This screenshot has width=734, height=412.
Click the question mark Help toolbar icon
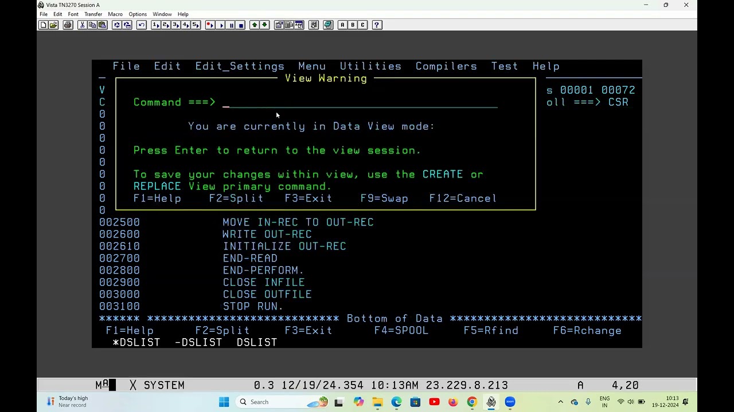[377, 25]
